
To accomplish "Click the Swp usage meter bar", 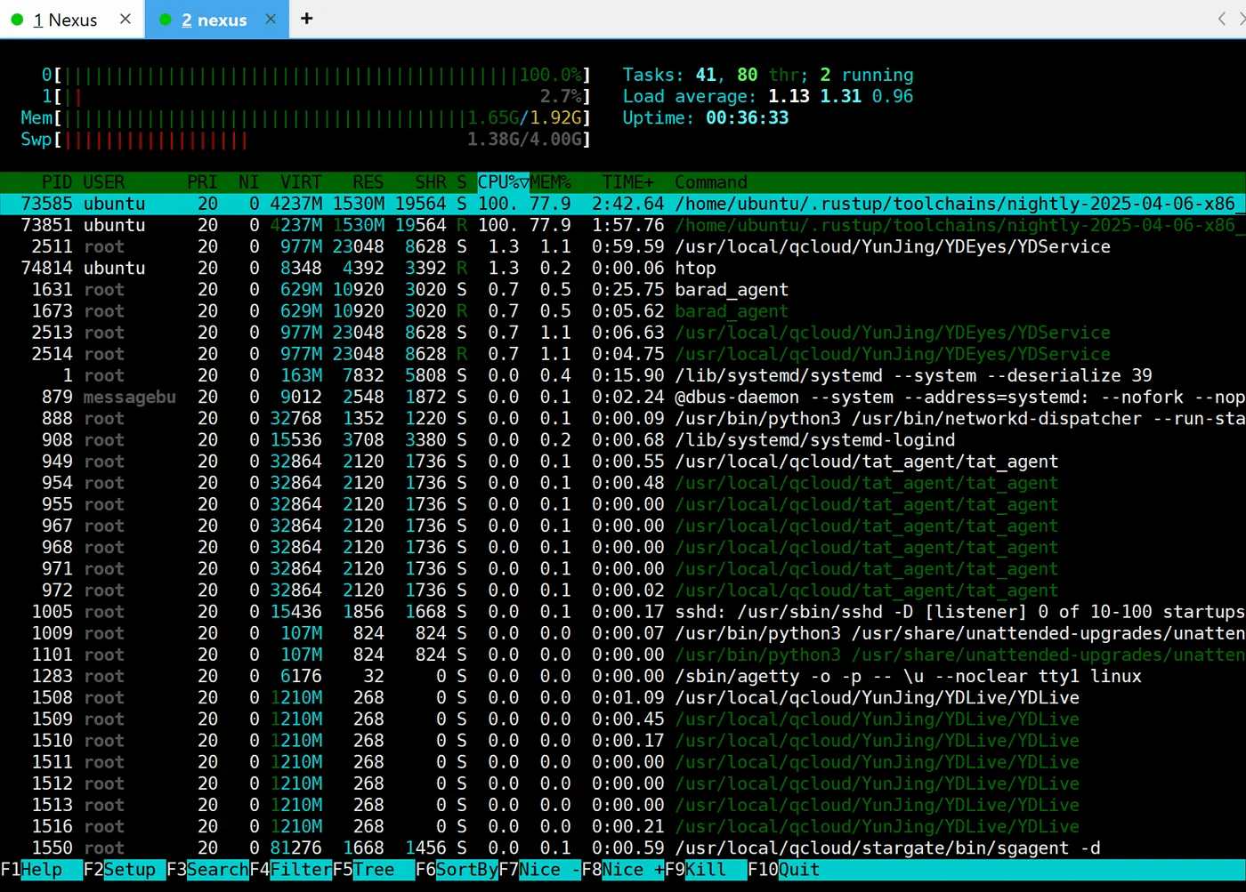I will [306, 140].
